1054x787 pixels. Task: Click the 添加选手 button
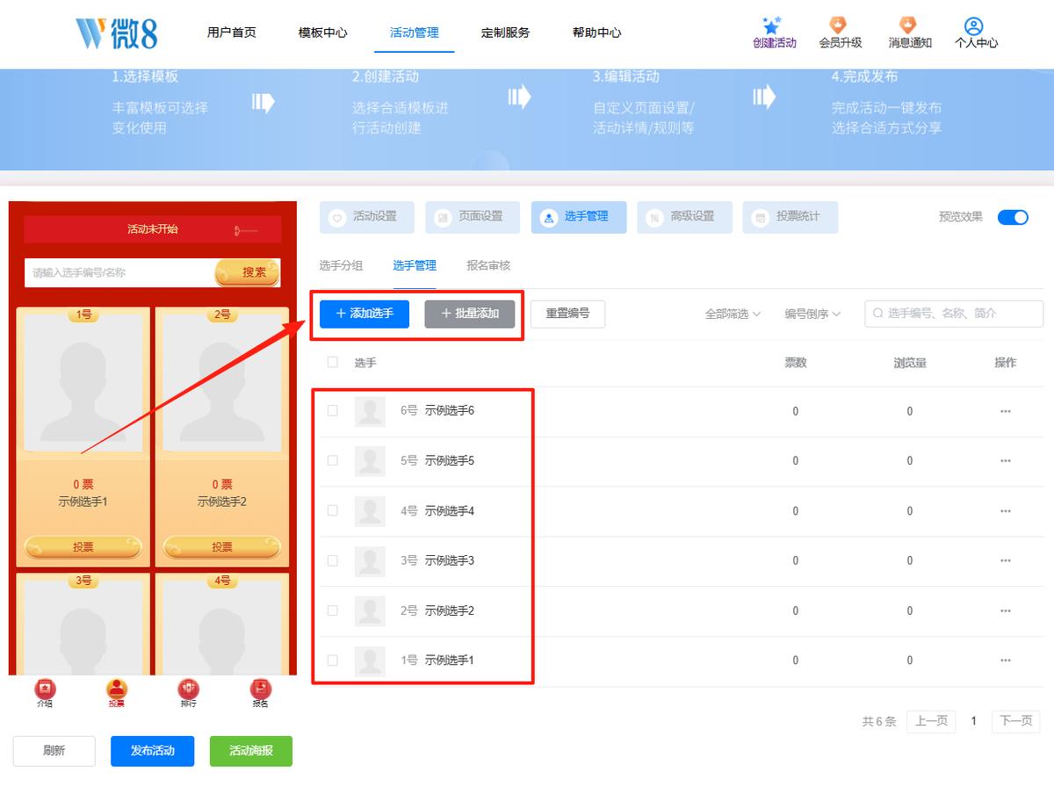[x=365, y=314]
